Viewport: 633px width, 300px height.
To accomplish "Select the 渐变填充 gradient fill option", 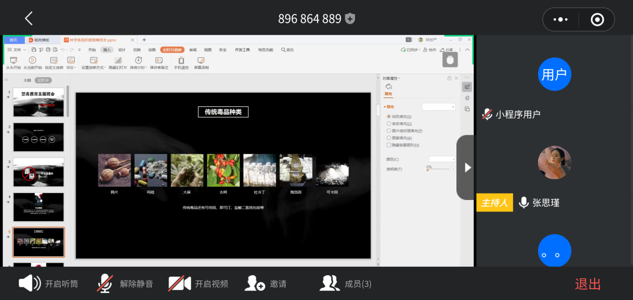I will [x=389, y=124].
